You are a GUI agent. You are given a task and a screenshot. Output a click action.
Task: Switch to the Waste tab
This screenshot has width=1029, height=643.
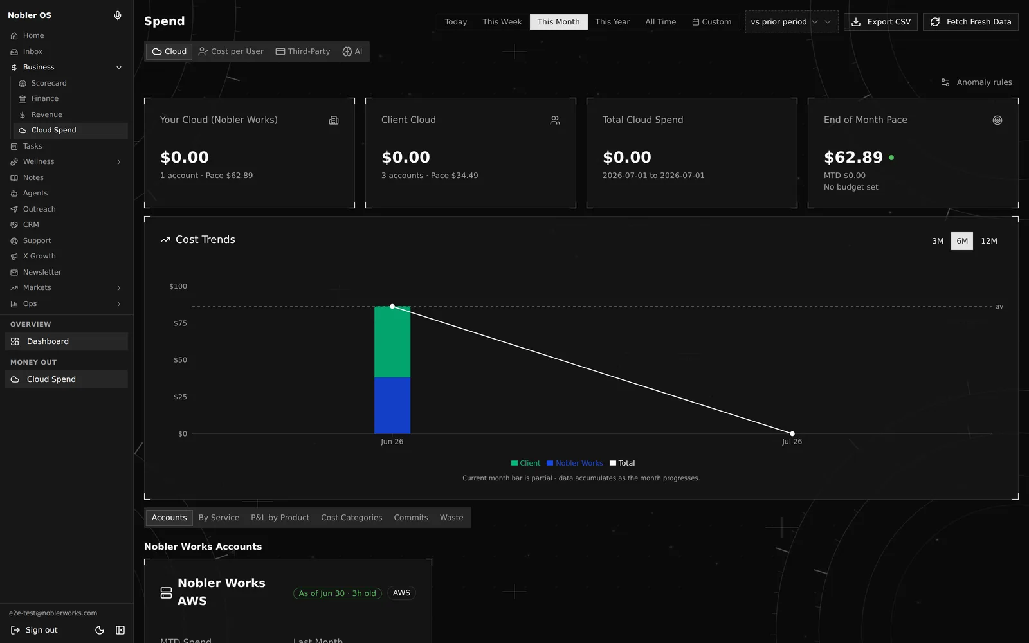point(451,518)
